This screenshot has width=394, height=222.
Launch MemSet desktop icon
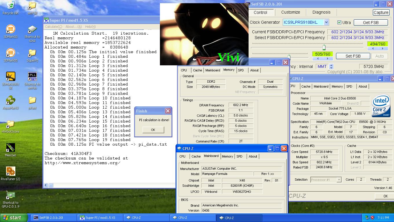tap(10, 148)
